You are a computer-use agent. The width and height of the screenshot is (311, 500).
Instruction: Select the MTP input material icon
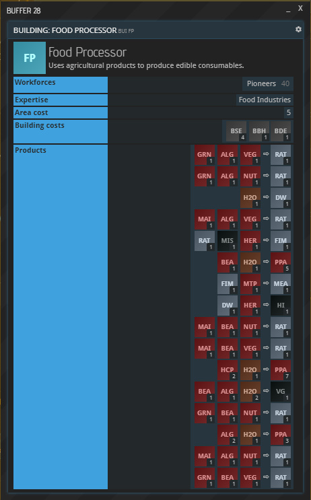coord(250,284)
